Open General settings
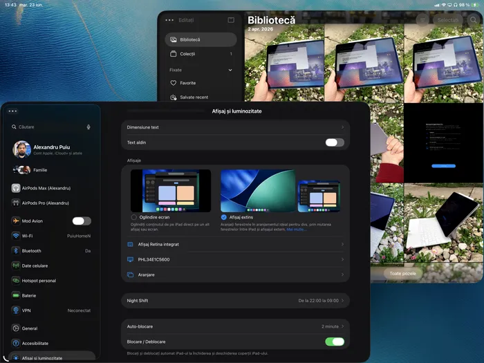Viewport: 484px width, 363px height. coord(52,328)
